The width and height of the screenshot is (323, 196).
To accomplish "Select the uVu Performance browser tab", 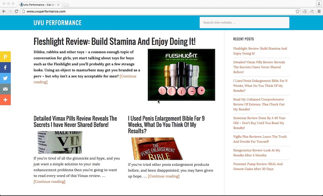I will point(39,5).
